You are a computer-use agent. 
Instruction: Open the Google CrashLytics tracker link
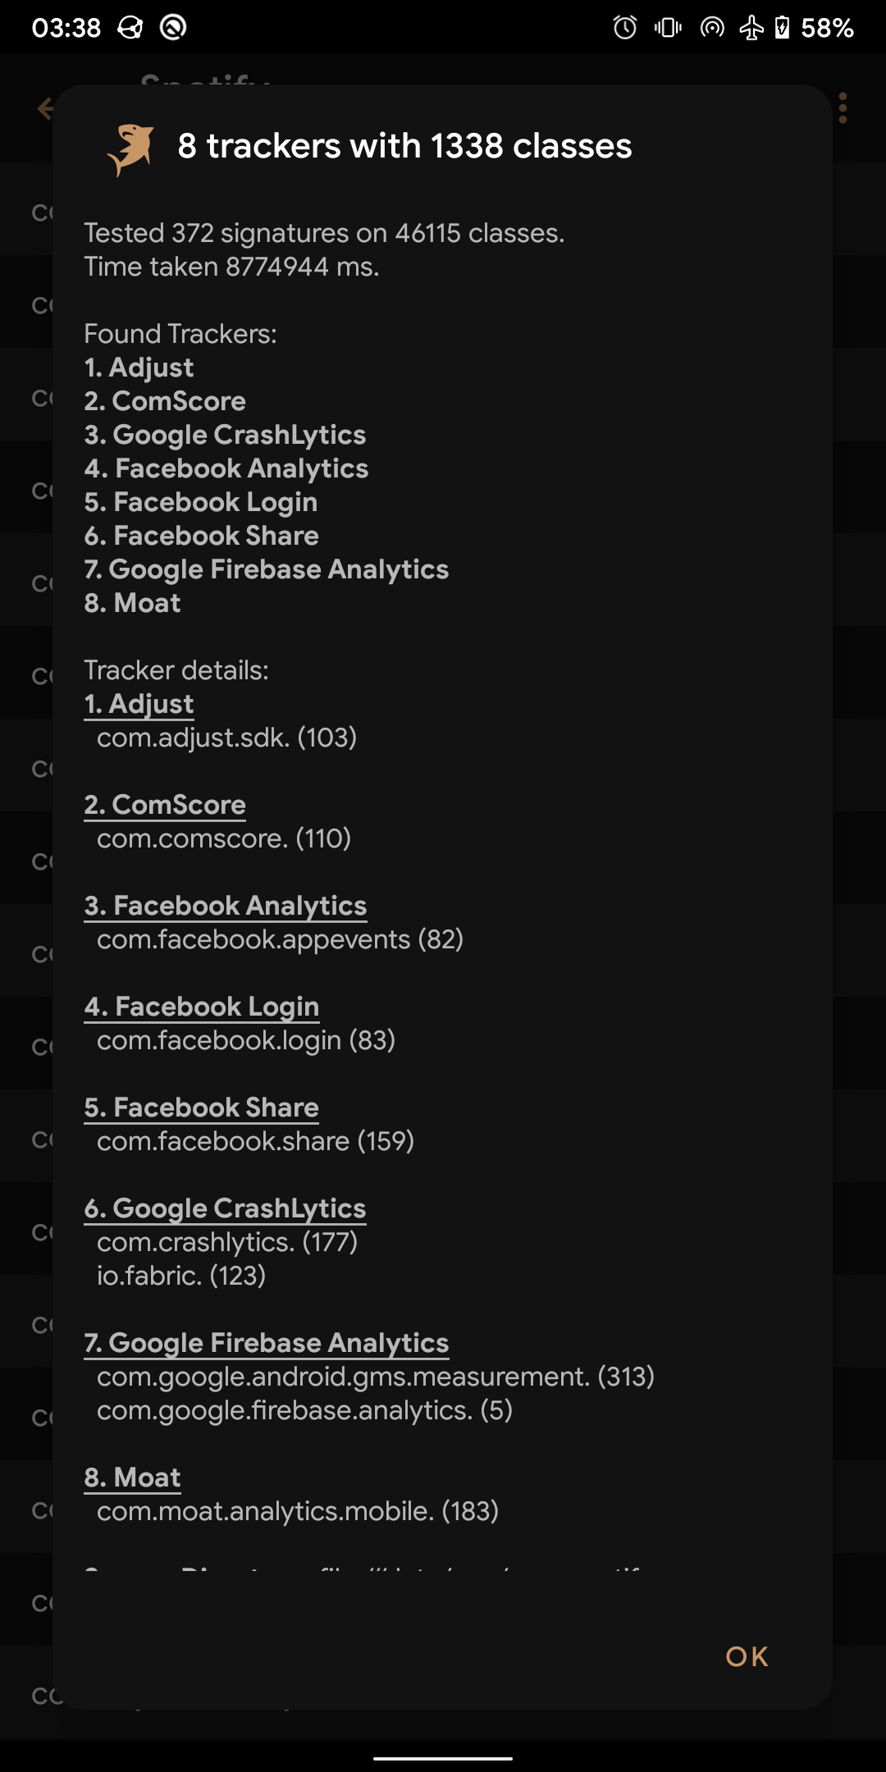click(x=225, y=1208)
